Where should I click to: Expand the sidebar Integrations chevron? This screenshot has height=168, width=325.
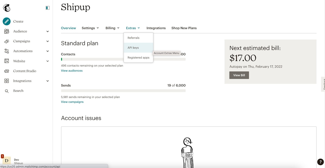point(47,81)
